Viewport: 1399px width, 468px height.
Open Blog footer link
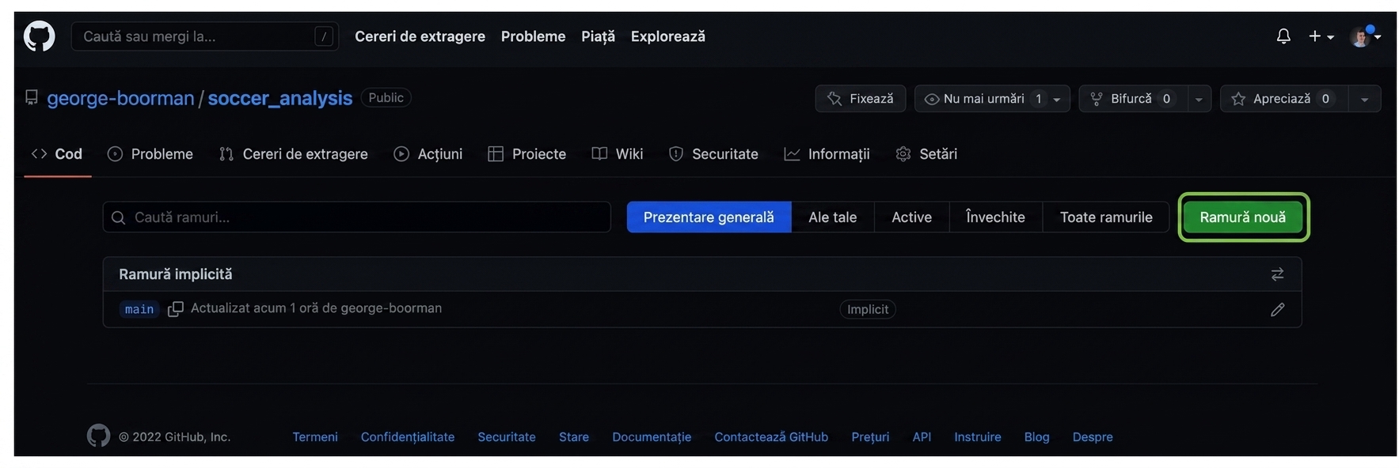(x=1036, y=437)
